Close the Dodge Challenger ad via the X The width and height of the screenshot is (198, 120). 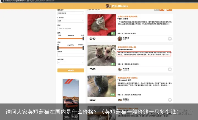pyautogui.click(x=78, y=80)
